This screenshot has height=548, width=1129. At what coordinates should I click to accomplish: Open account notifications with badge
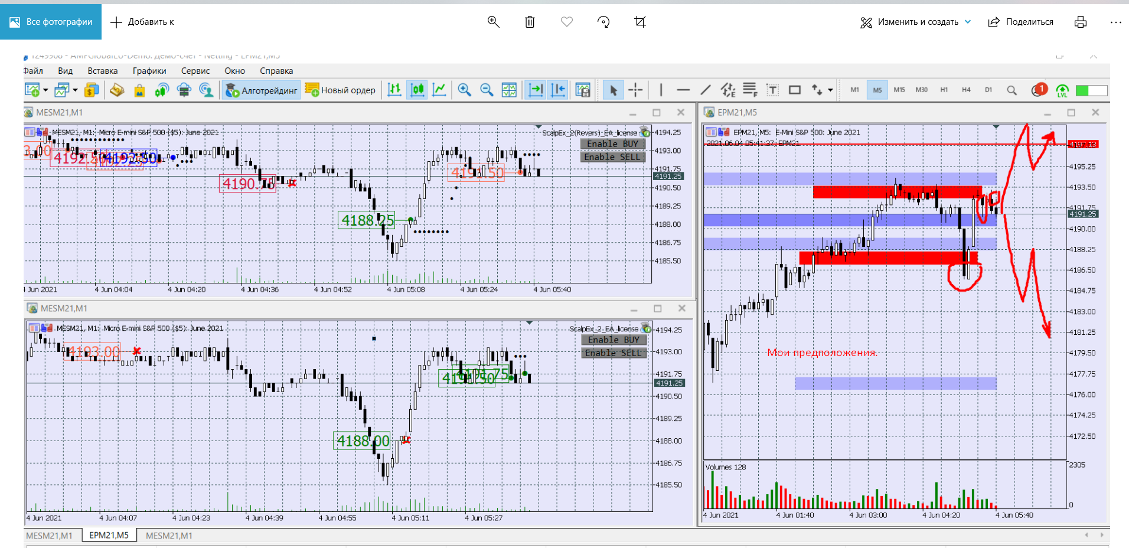pyautogui.click(x=1039, y=90)
